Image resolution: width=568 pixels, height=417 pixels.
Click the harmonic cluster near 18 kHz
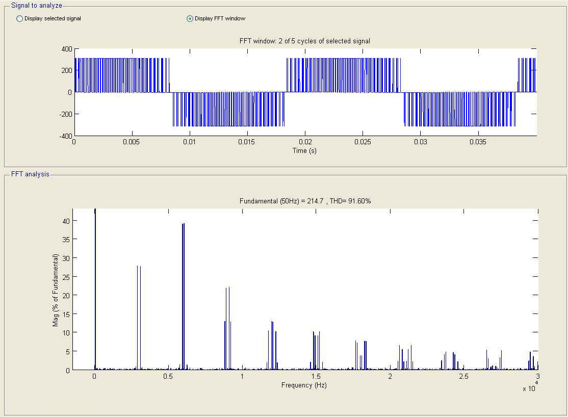pos(361,356)
